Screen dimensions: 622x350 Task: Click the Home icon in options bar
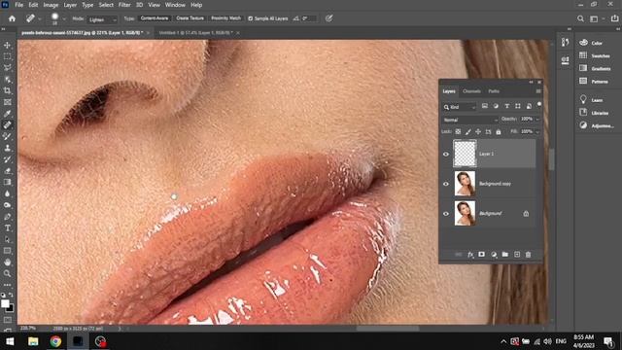pyautogui.click(x=12, y=18)
